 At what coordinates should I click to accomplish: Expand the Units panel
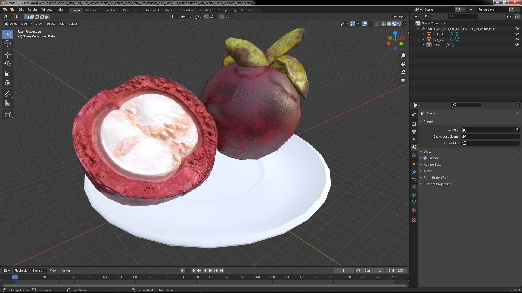(x=427, y=151)
